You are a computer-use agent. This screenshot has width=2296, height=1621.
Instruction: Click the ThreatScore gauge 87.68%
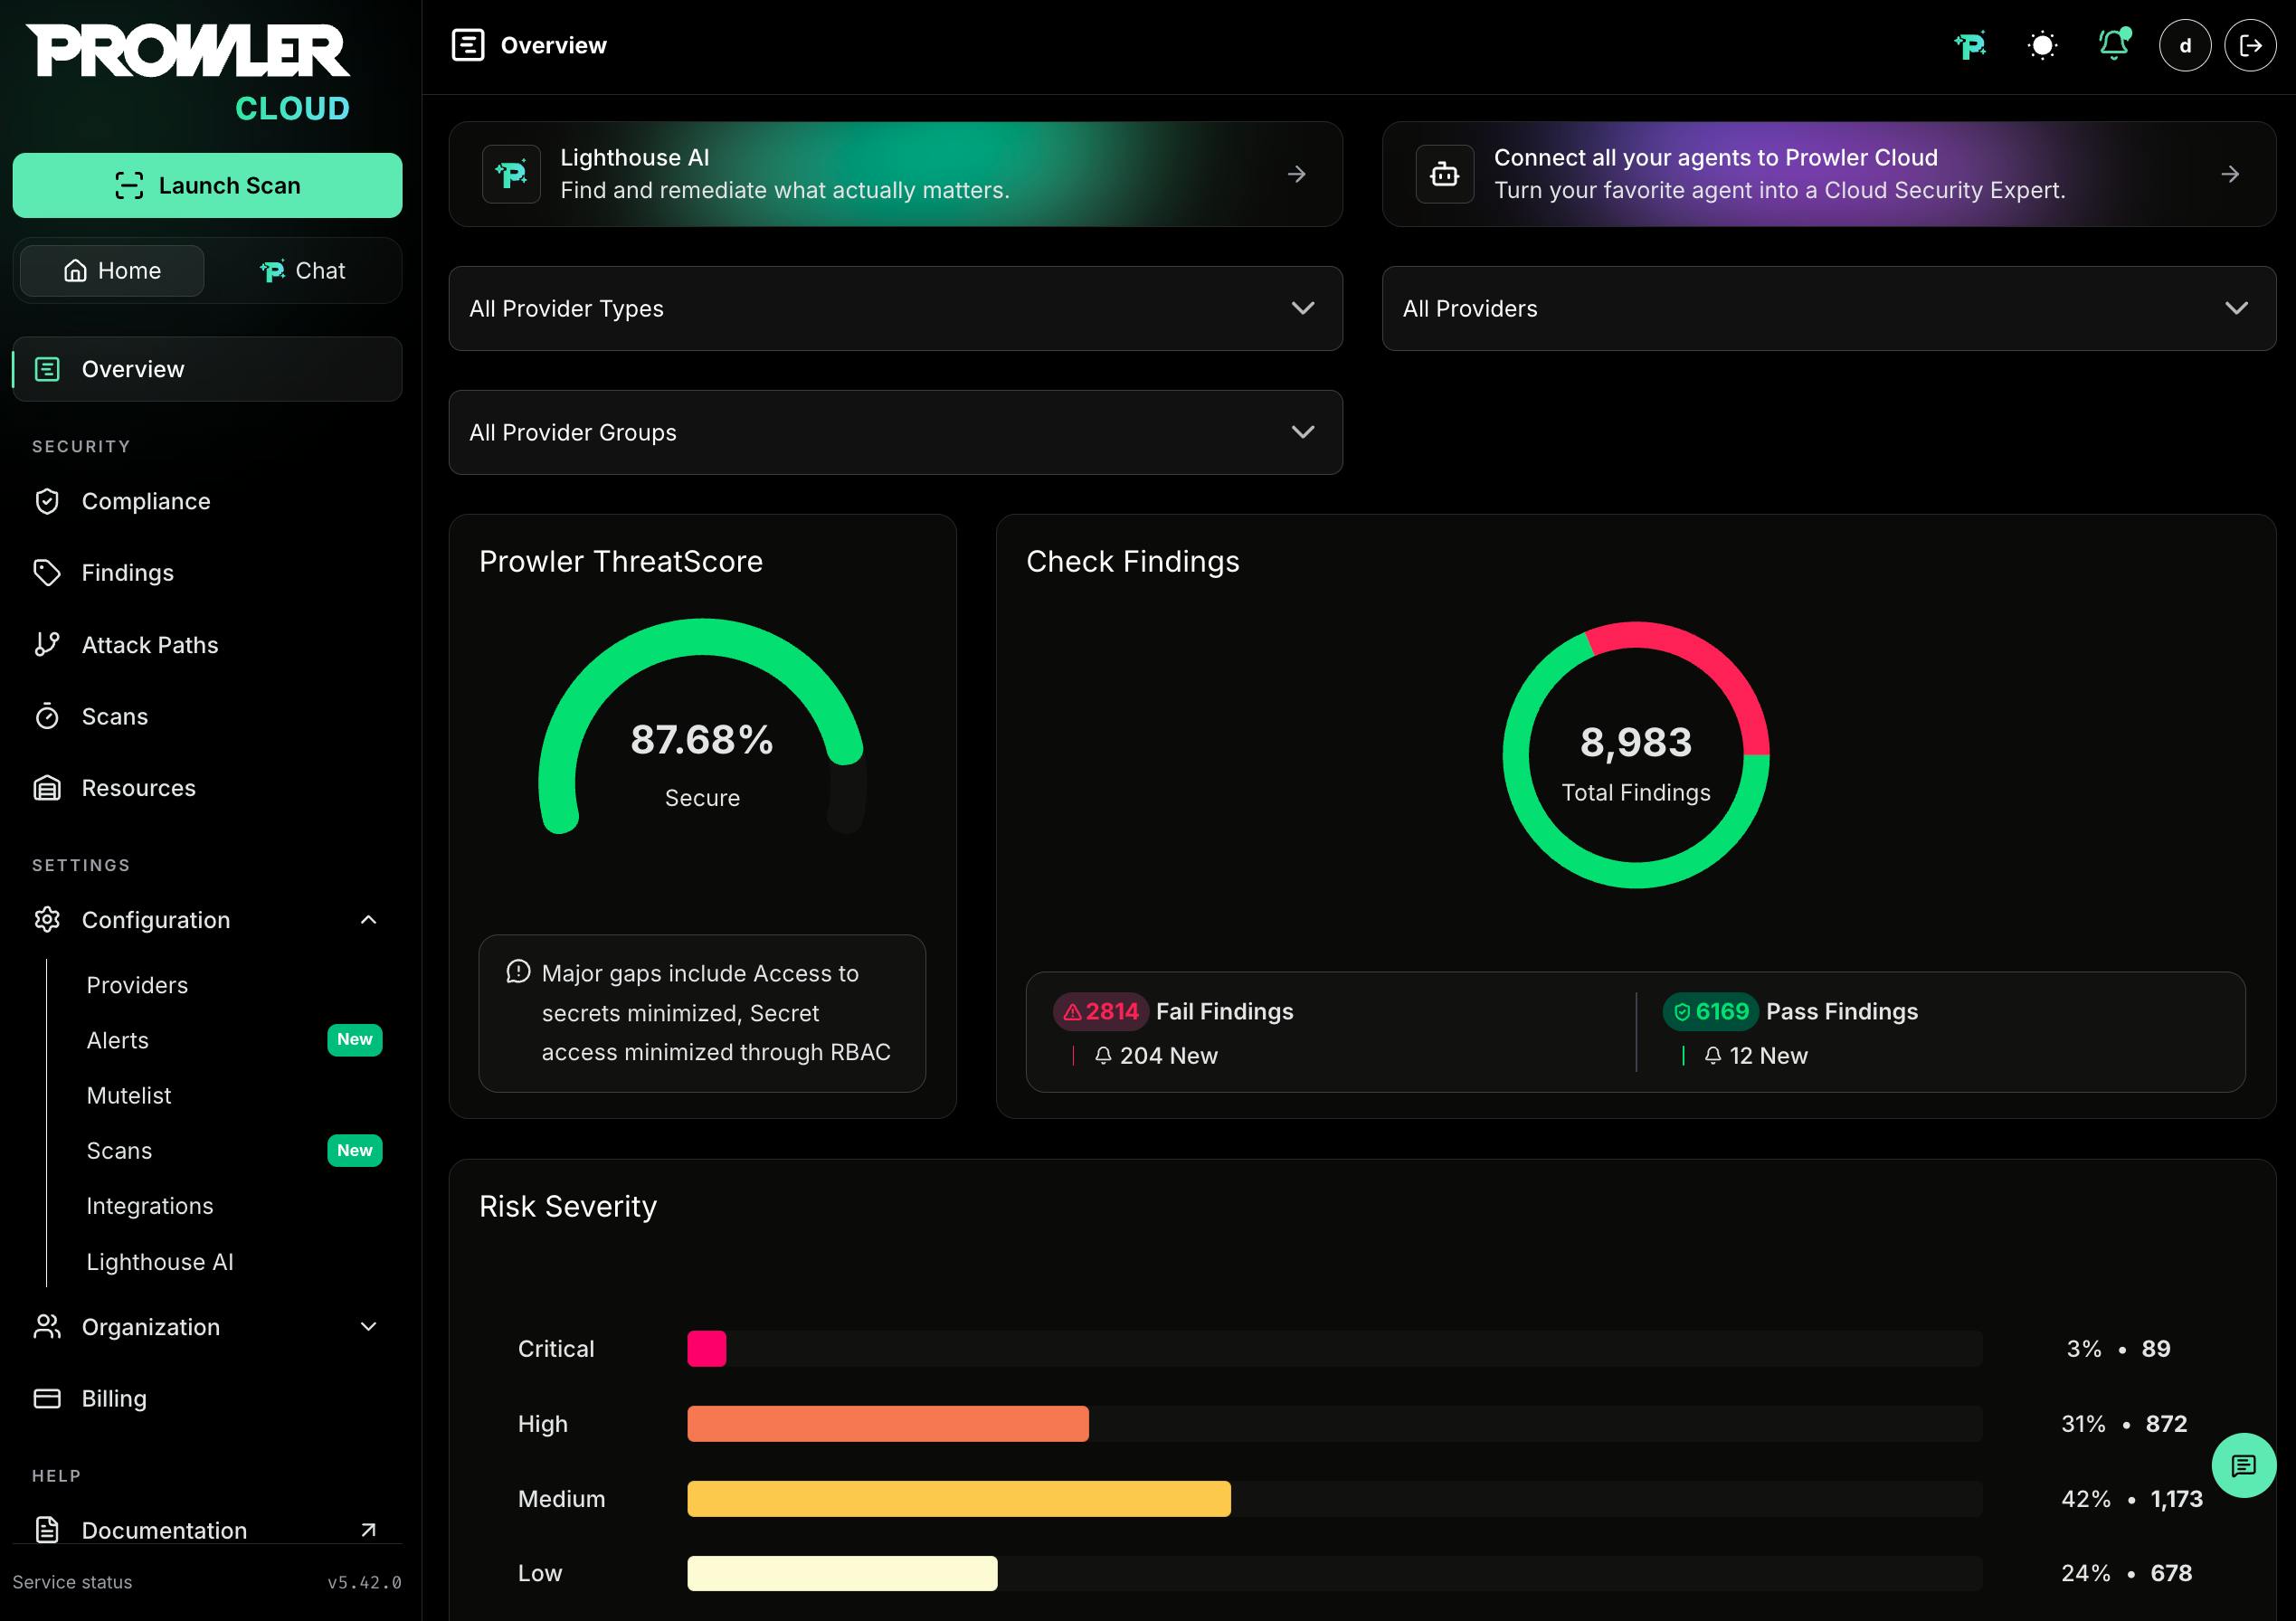pos(702,728)
